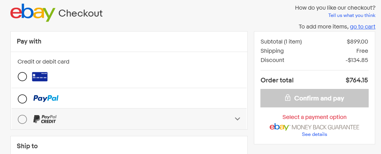Screen dimensions: 381x154
Task: Follow the 'go to cart' link
Action: pyautogui.click(x=363, y=27)
